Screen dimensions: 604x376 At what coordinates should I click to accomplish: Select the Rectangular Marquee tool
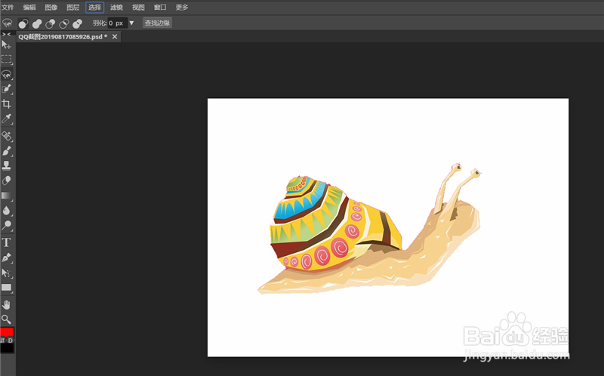click(7, 60)
